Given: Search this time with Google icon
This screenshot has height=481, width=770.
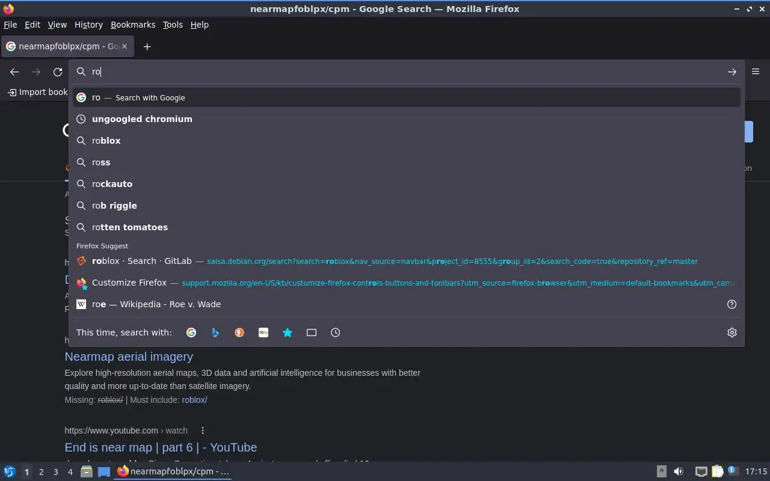Looking at the screenshot, I should [191, 332].
